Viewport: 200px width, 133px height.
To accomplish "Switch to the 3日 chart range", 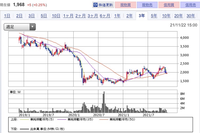I will click(x=31, y=16).
